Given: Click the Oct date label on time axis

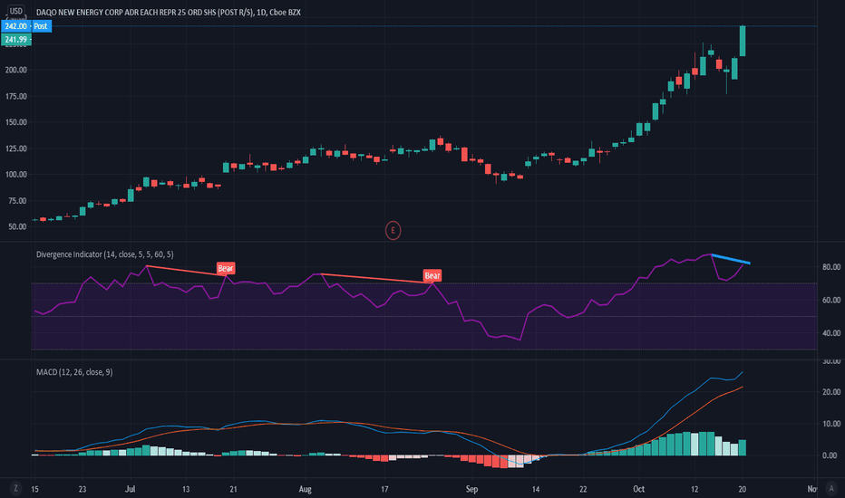Looking at the screenshot, I should pyautogui.click(x=638, y=489).
